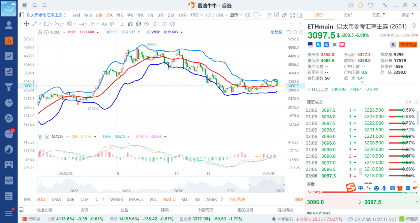Click the search magnifier in title bar
Image resolution: width=420 pixels, height=223 pixels.
click(45, 5)
